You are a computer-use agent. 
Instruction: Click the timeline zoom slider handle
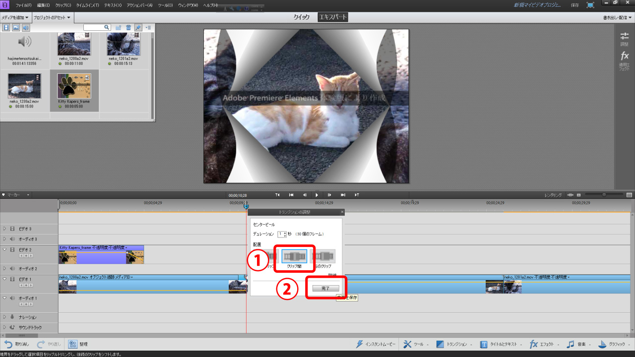[604, 195]
